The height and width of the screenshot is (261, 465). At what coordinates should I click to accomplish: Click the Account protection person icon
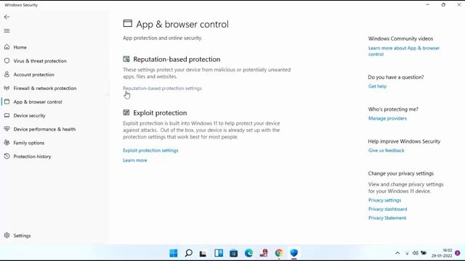[x=7, y=74]
